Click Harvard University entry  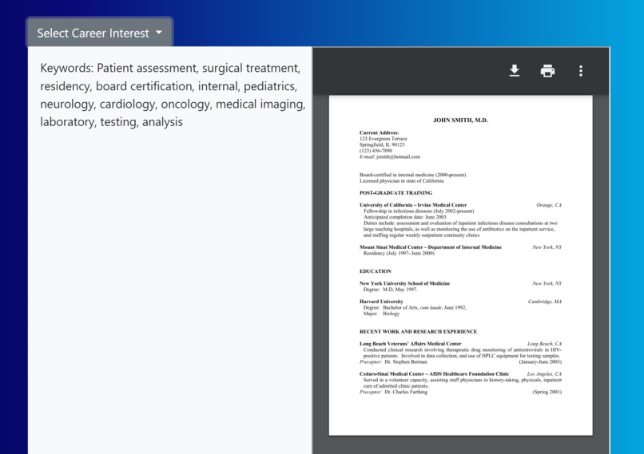click(381, 302)
